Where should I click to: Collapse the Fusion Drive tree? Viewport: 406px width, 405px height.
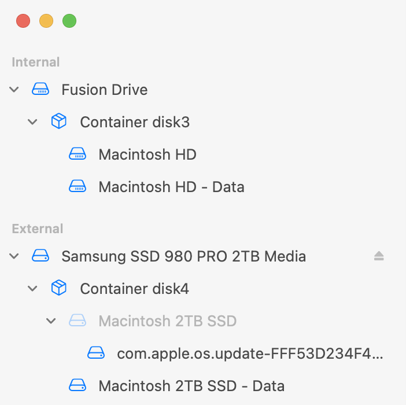[x=14, y=90]
